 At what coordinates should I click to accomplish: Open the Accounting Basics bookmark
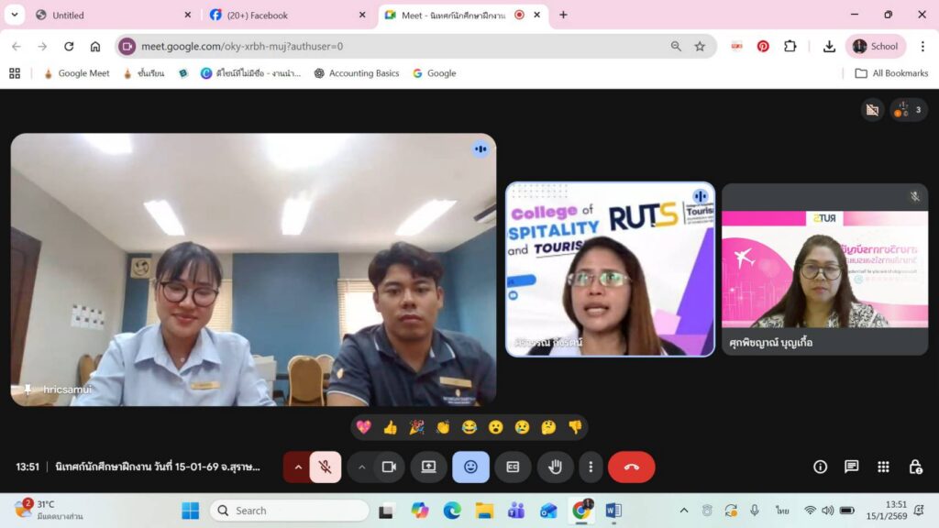357,73
